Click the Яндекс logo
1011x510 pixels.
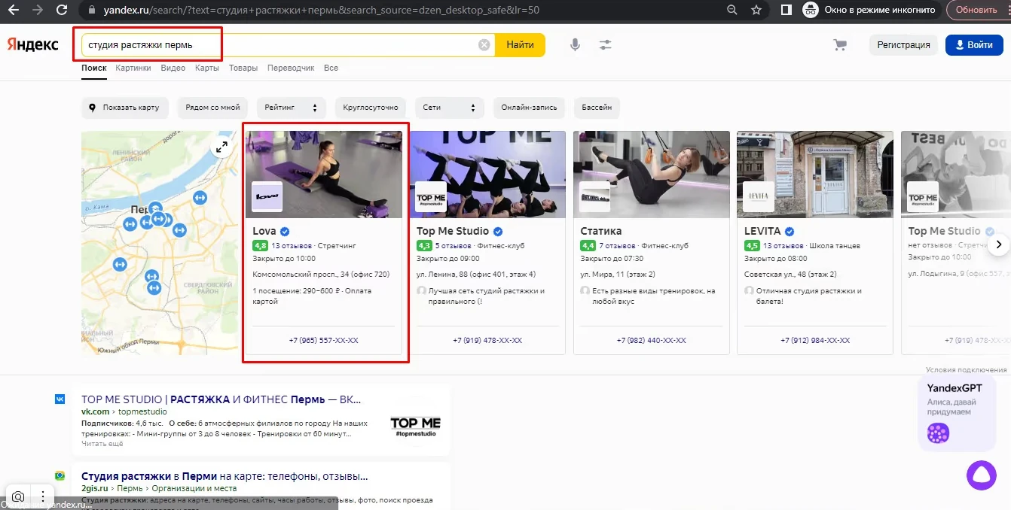coord(33,44)
